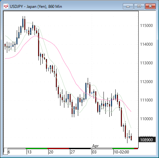Click the small square box at the bottom-left chart corner
159x158 pixels.
point(6,151)
